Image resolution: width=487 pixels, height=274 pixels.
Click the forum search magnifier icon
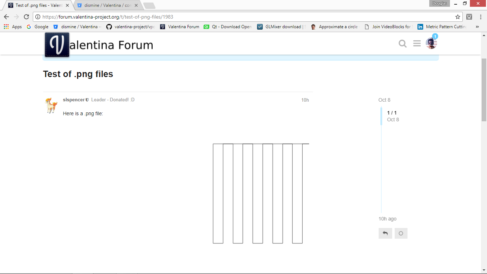(403, 44)
